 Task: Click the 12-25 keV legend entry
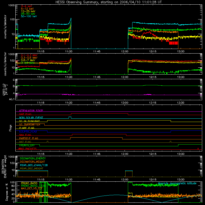coord(28,11)
